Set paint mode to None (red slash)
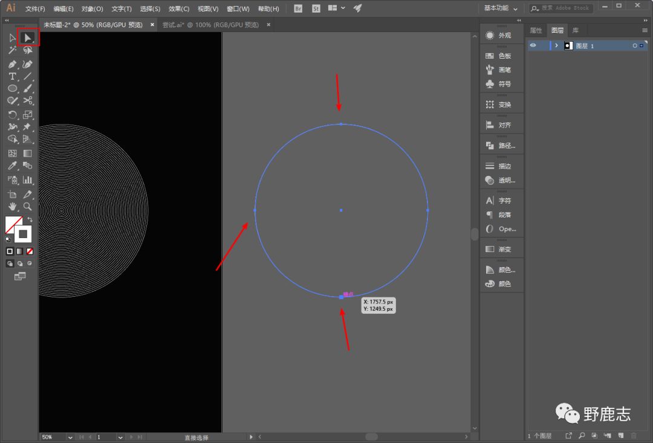This screenshot has width=653, height=443. click(30, 251)
